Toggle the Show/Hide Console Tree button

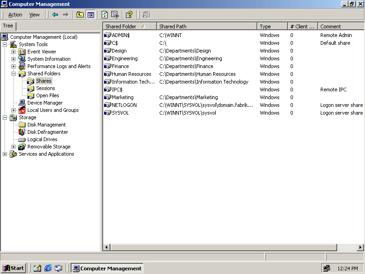[90, 15]
